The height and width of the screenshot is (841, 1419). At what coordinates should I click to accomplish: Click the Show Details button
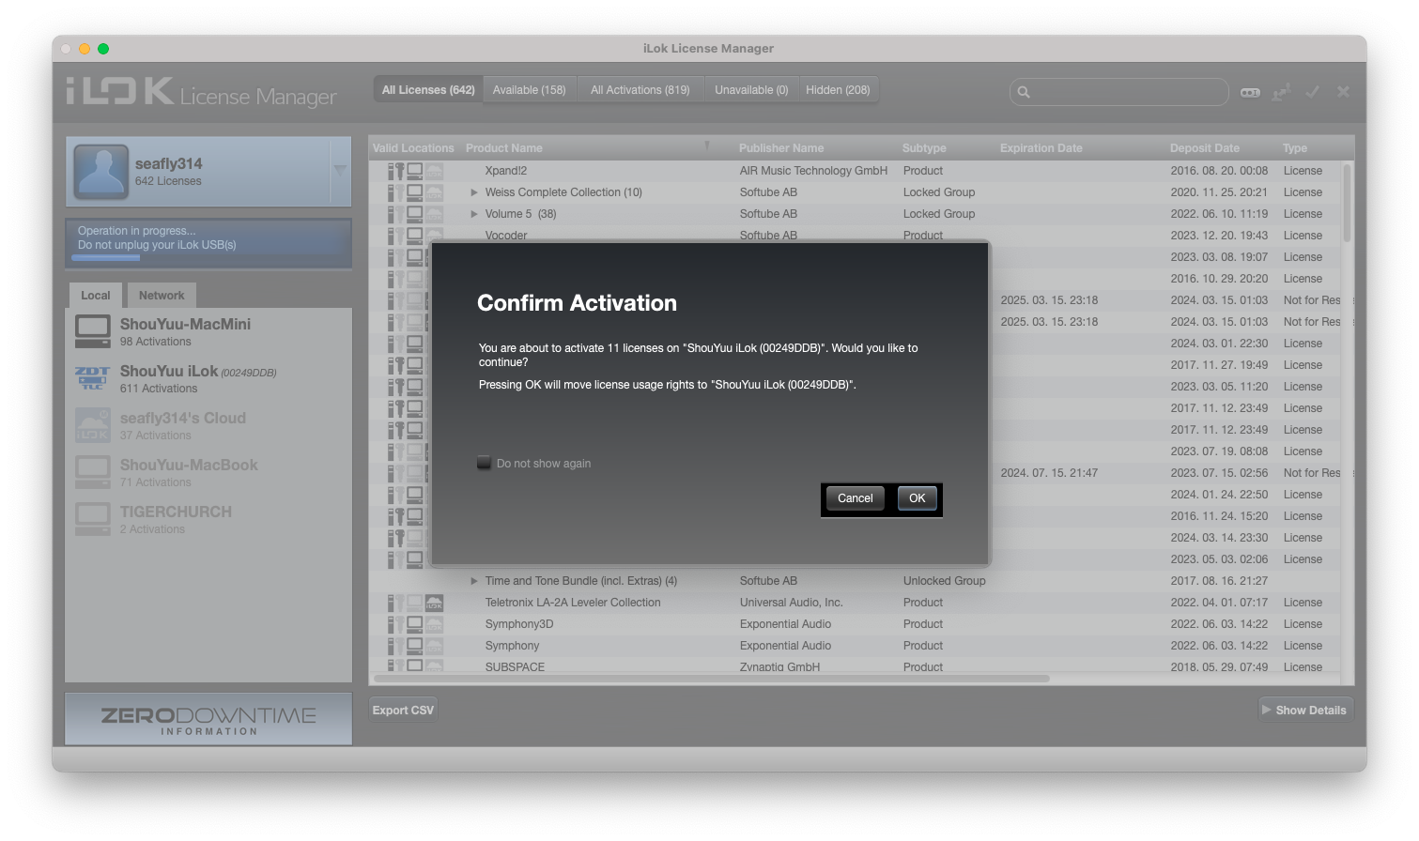click(1305, 711)
